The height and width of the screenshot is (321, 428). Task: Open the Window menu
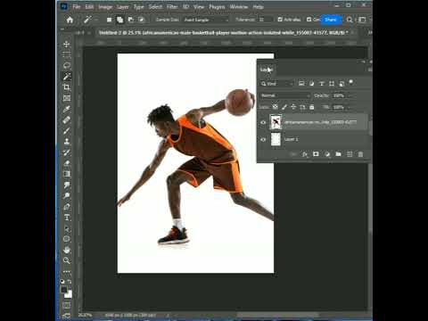pyautogui.click(x=239, y=6)
